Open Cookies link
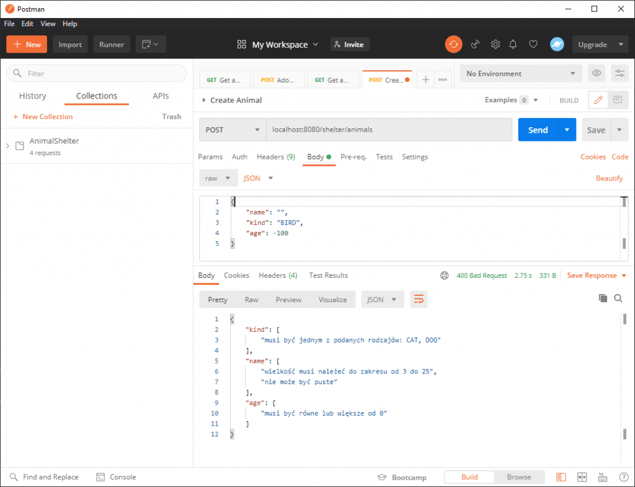 tap(593, 157)
